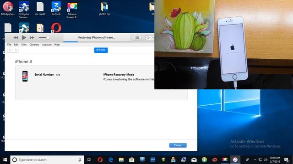Open the Account menu
293x164 pixels.
point(47,45)
